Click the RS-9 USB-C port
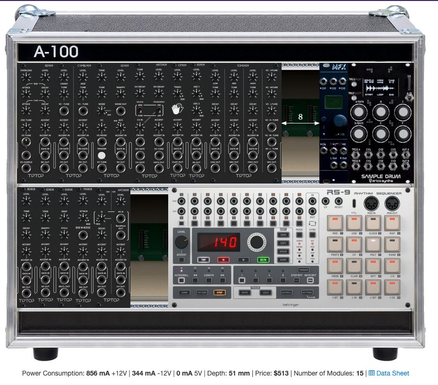 click(x=354, y=203)
